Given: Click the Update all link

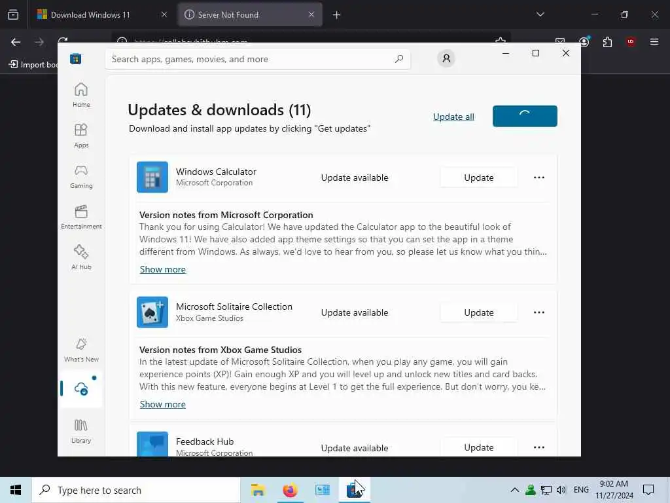Looking at the screenshot, I should click(x=453, y=117).
